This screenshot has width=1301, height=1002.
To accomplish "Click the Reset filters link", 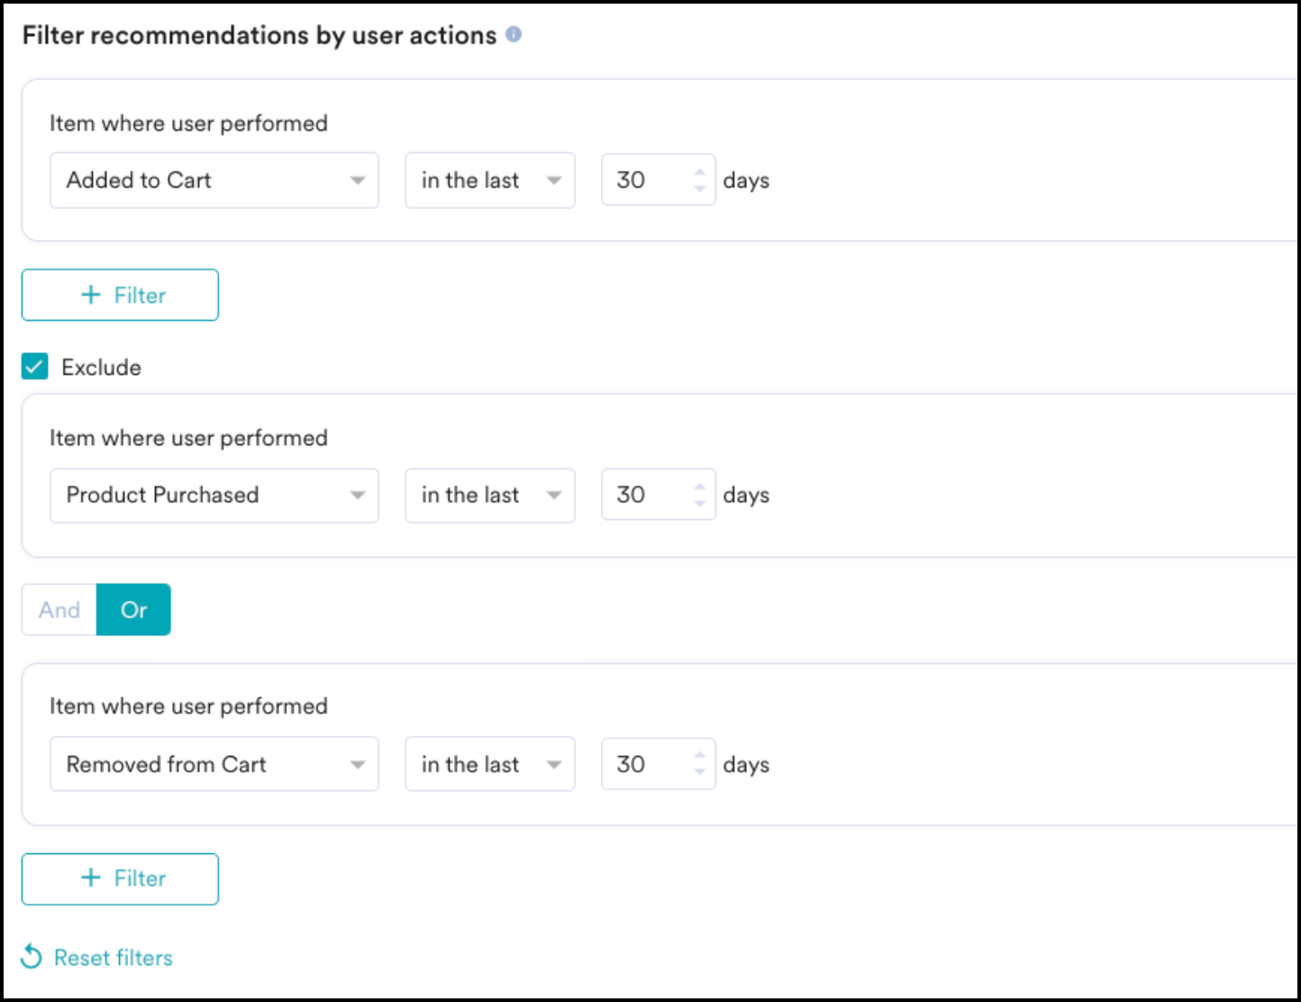I will pos(114,957).
